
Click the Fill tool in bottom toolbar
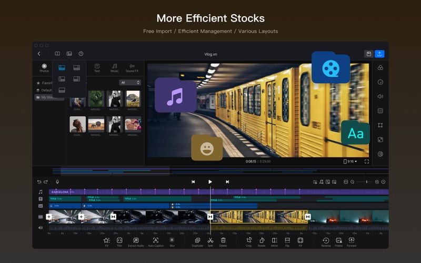coord(300,242)
